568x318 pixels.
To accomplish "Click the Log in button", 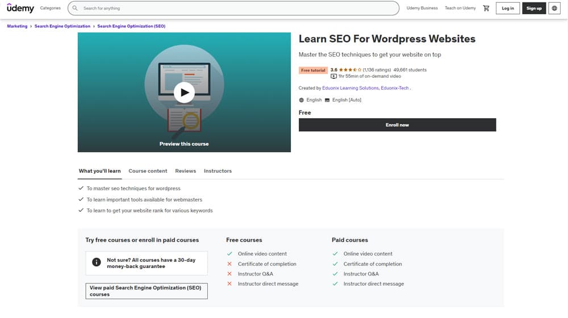I will (507, 8).
